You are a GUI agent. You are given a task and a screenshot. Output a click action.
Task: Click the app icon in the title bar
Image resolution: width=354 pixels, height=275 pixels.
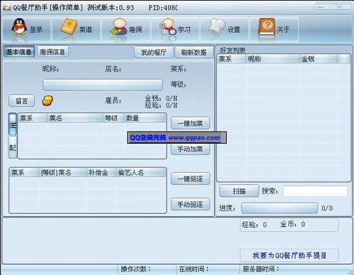(7, 8)
